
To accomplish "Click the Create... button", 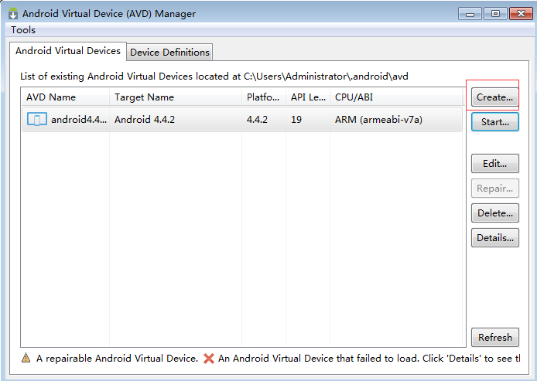I will pyautogui.click(x=495, y=97).
